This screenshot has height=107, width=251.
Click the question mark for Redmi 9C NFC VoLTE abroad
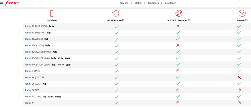coord(178,90)
